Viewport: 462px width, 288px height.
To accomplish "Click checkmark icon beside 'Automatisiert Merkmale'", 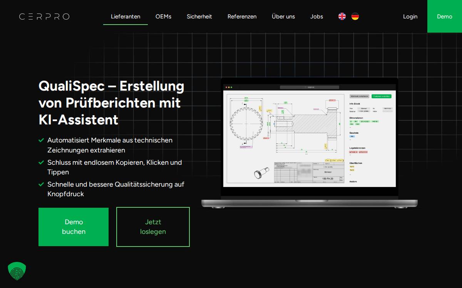I will (x=41, y=141).
